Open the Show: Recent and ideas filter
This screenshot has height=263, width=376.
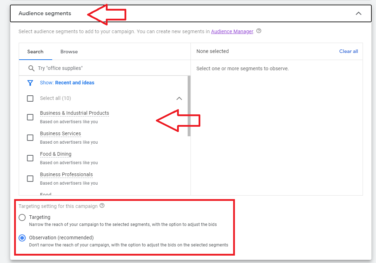(67, 83)
